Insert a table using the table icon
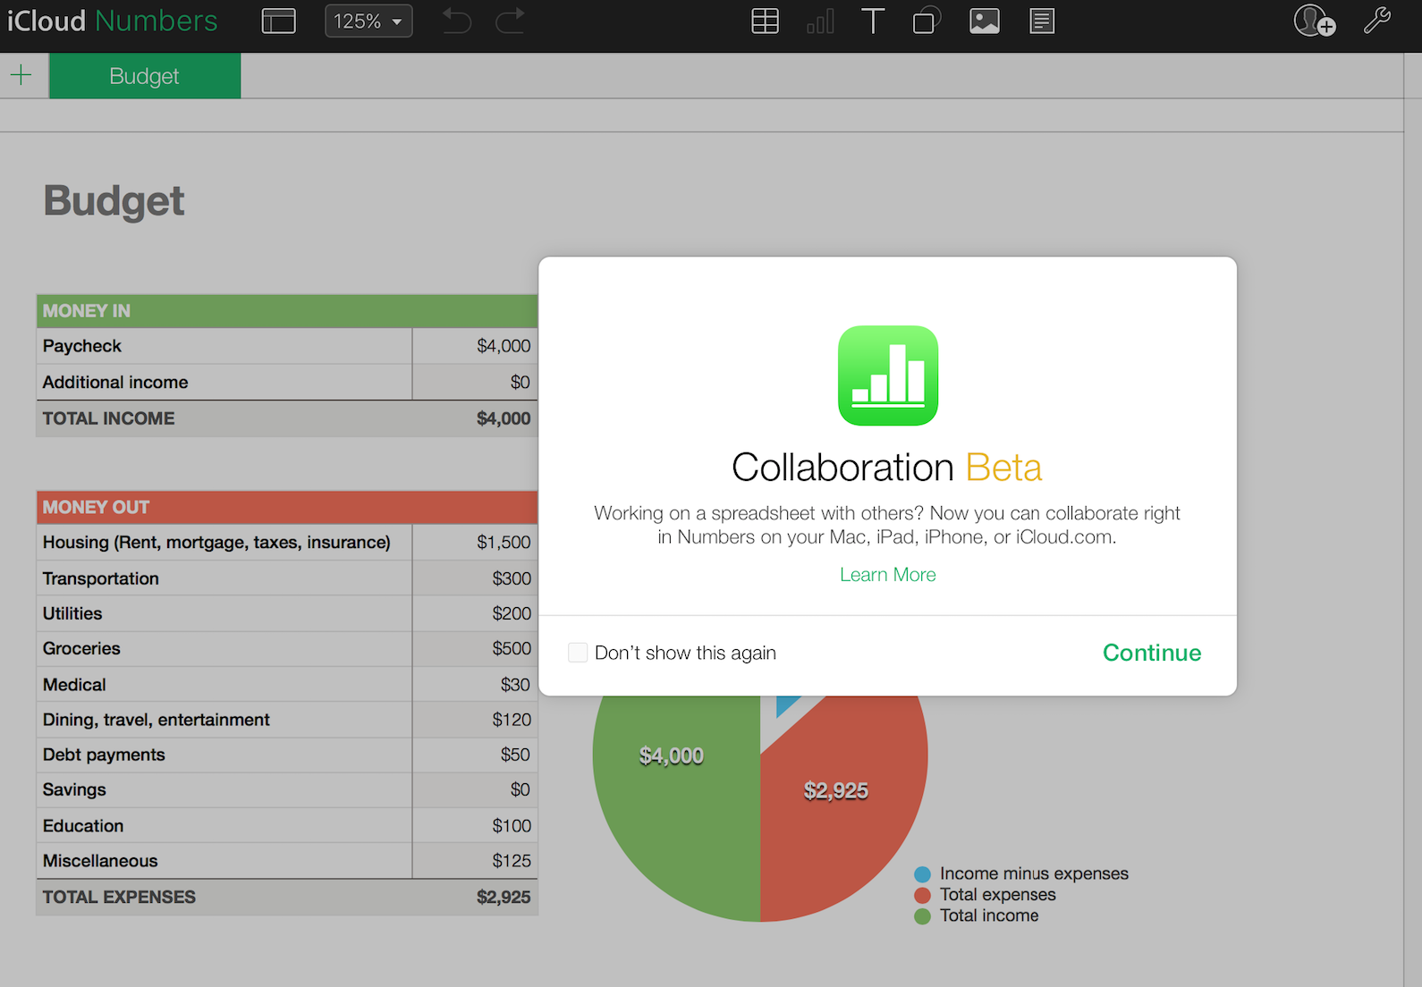The width and height of the screenshot is (1422, 987). [765, 21]
